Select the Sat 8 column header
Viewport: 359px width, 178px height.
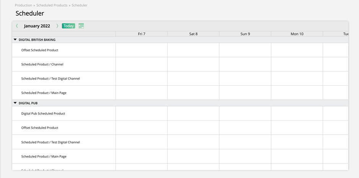click(193, 34)
